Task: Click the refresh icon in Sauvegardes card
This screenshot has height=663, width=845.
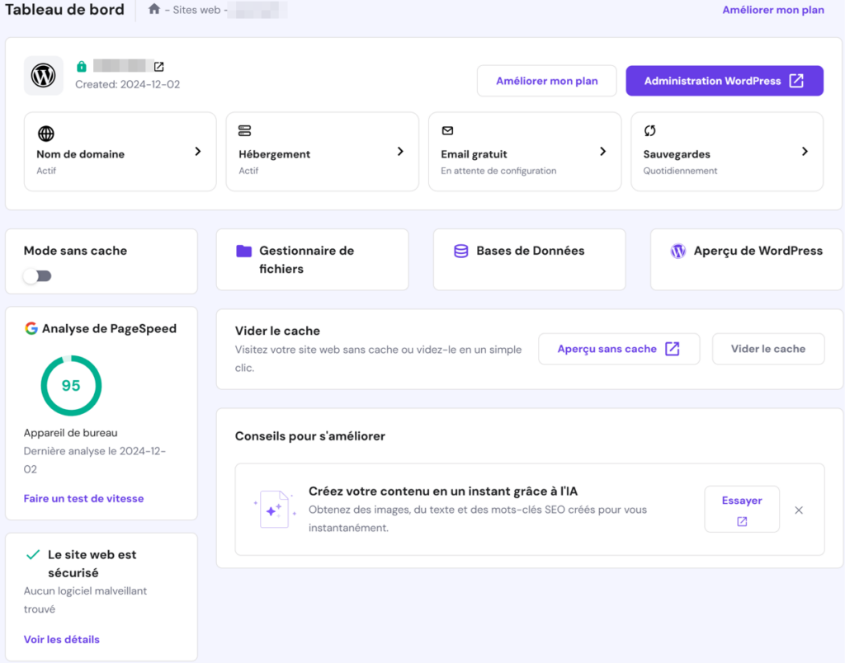Action: (x=649, y=131)
